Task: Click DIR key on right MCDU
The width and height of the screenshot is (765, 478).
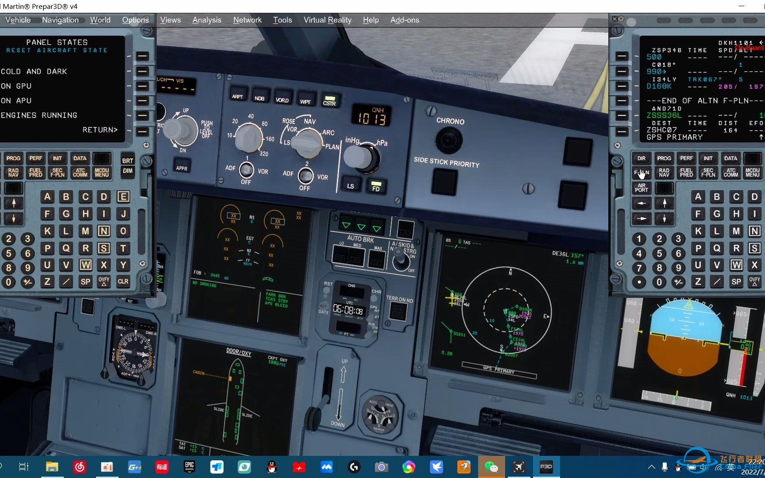Action: [641, 158]
